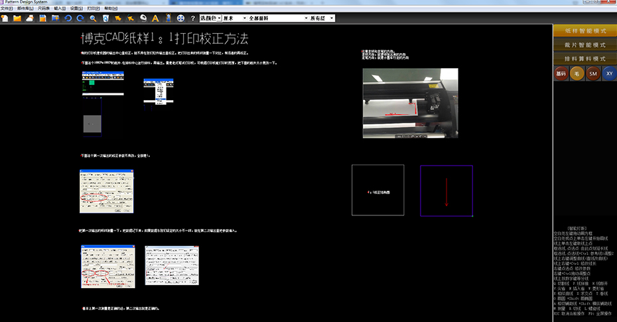This screenshot has width=617, height=322.
Task: Expand the 厘米 unit dropdown
Action: pos(236,19)
